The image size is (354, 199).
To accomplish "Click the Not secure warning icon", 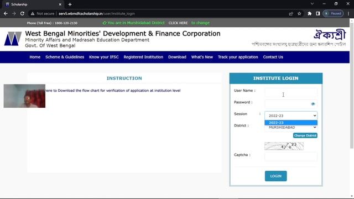I will [x=33, y=13].
